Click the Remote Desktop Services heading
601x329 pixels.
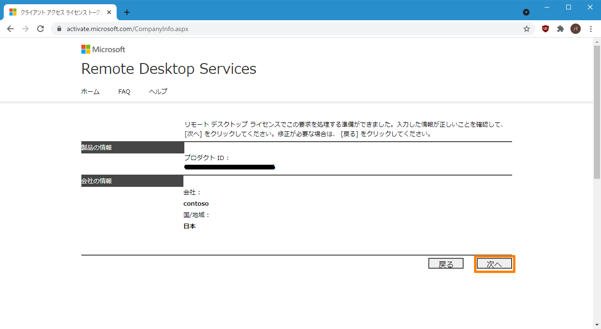pos(169,69)
